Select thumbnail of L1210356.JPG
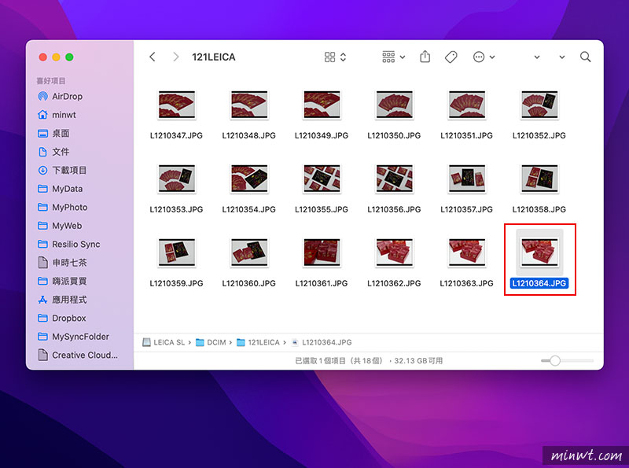Image resolution: width=629 pixels, height=468 pixels. (x=395, y=179)
